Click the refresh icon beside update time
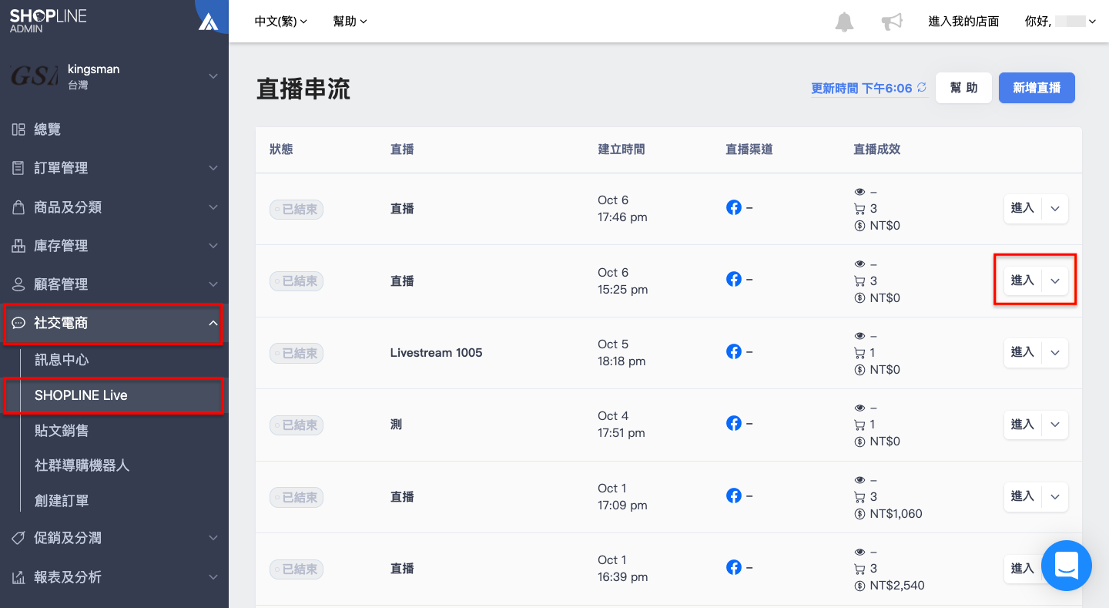 (922, 88)
